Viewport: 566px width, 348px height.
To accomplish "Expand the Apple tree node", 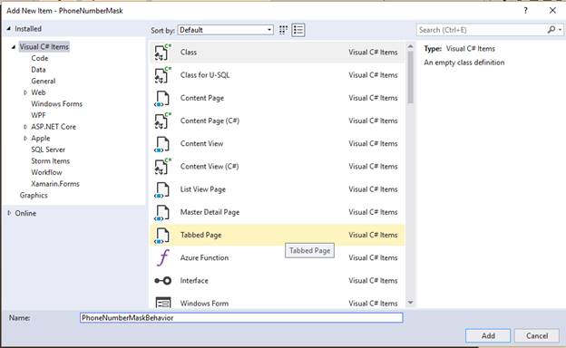I will tap(24, 138).
